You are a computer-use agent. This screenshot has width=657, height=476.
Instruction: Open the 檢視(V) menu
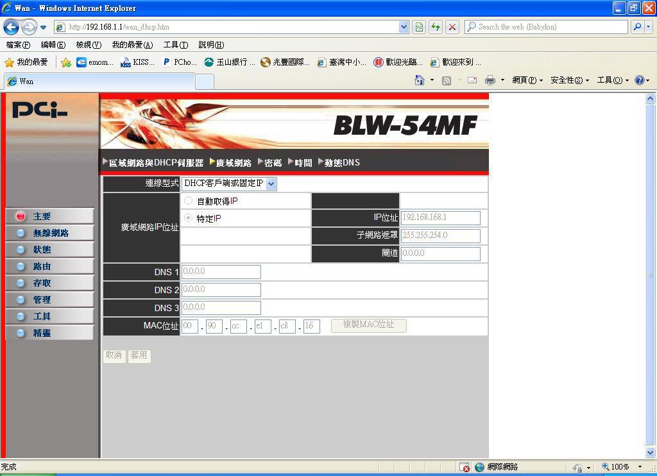(x=89, y=45)
